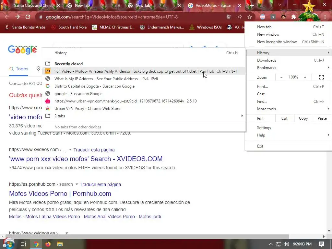Open the tab search chevron dropdown
Image resolution: width=332 pixels, height=249 pixels.
(x=280, y=5)
